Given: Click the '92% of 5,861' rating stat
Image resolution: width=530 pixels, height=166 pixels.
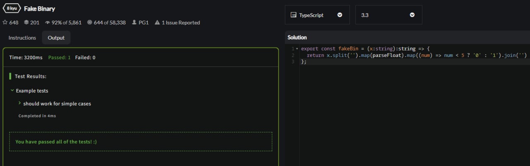Looking at the screenshot, I should pyautogui.click(x=67, y=23).
